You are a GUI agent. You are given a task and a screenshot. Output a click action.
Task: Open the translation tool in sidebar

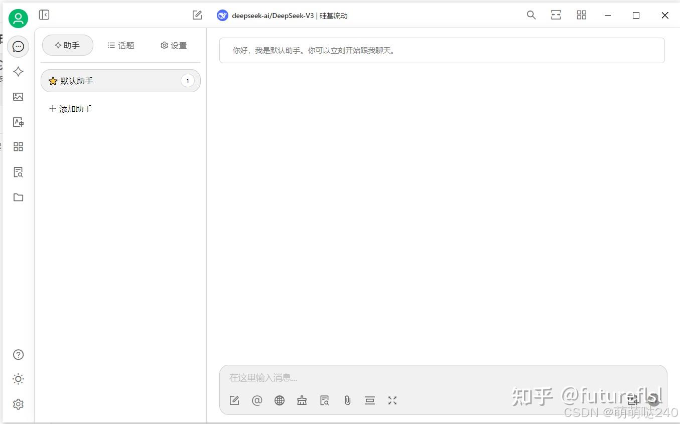(x=18, y=122)
